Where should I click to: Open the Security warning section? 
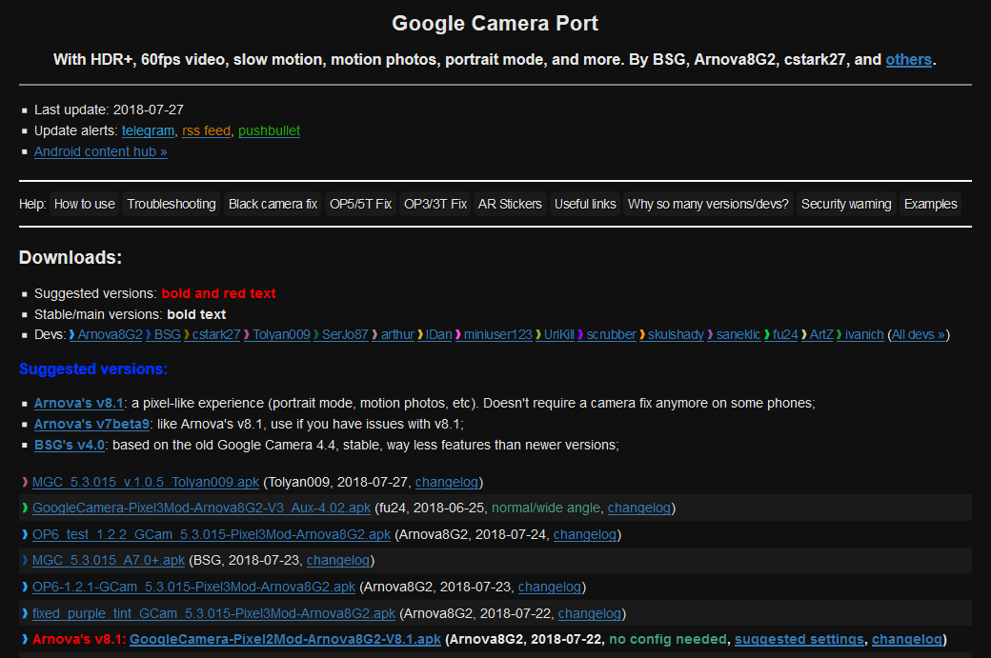point(846,204)
